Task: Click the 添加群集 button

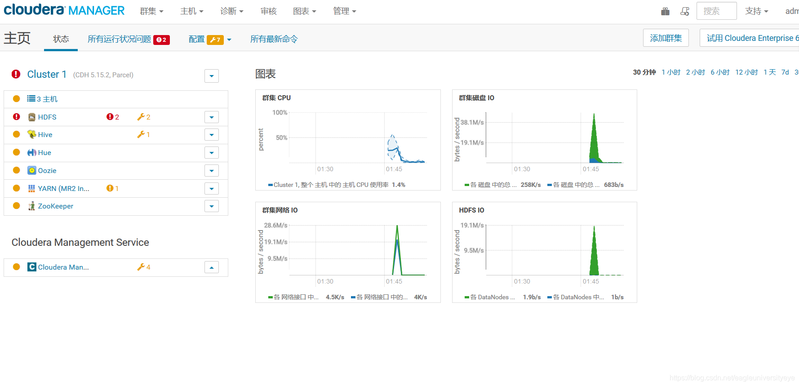Action: (x=666, y=38)
